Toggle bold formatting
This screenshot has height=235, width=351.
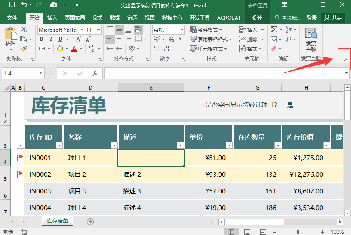click(x=42, y=40)
